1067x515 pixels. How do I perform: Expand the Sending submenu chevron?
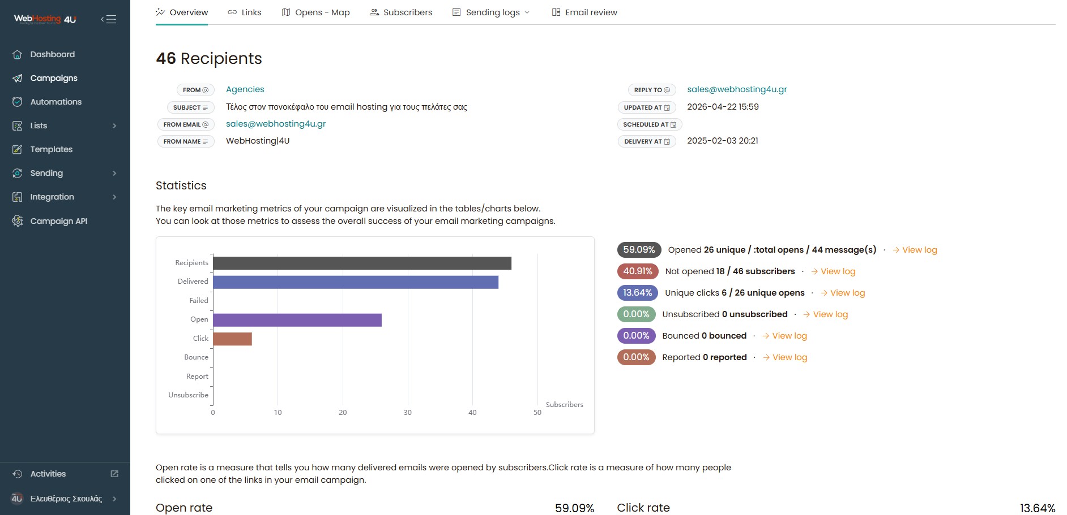click(114, 174)
